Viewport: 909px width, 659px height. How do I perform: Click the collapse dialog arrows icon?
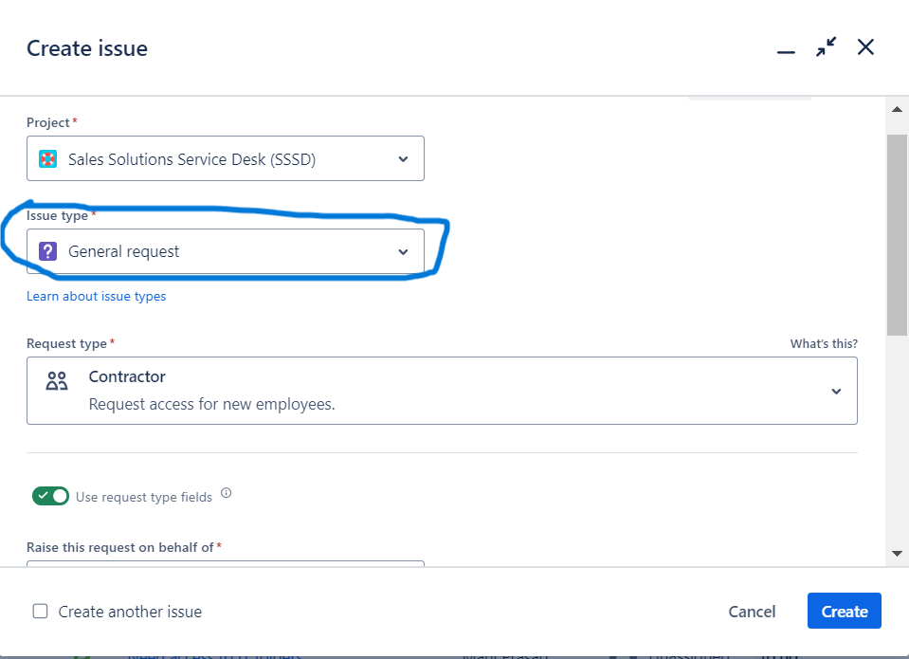pyautogui.click(x=826, y=47)
